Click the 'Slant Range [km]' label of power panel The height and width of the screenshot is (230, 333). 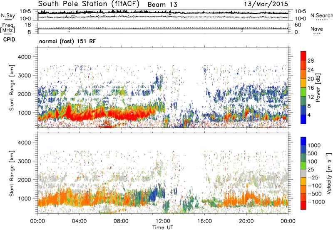(12, 88)
